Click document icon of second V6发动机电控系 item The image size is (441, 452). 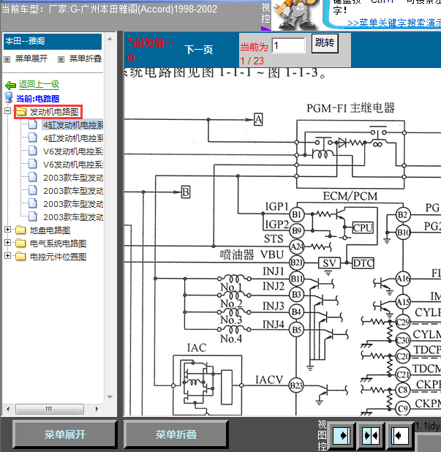tap(33, 164)
